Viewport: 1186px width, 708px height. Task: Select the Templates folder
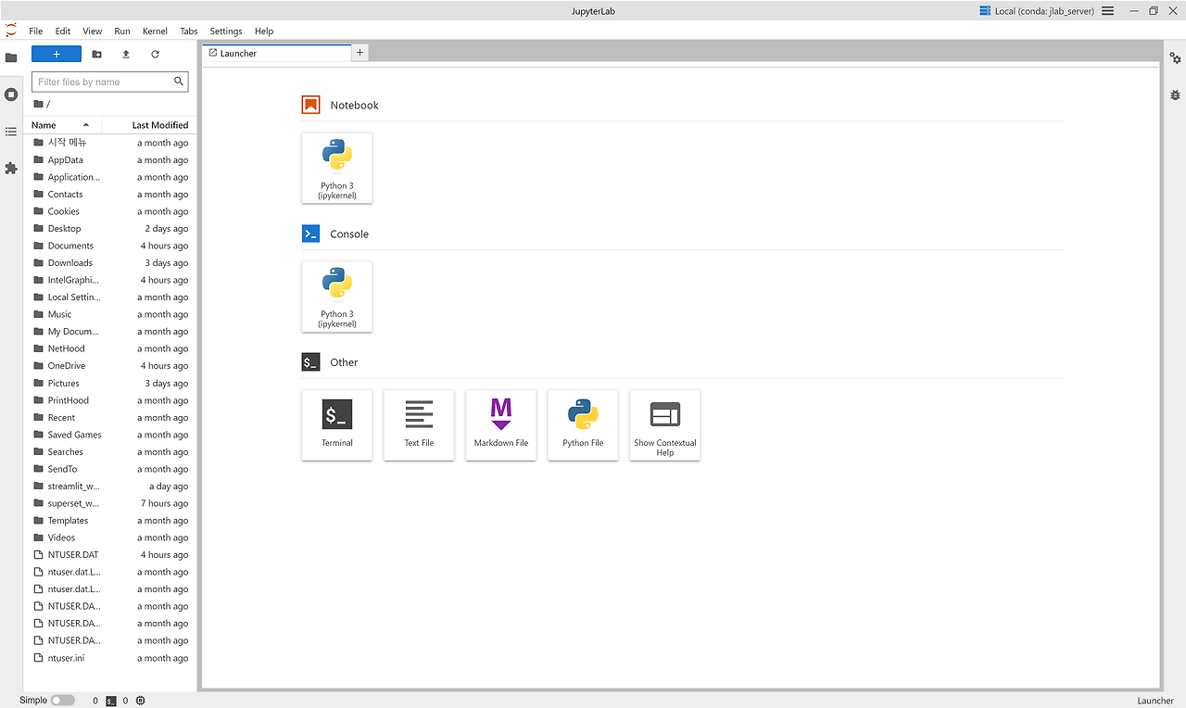click(x=110, y=520)
